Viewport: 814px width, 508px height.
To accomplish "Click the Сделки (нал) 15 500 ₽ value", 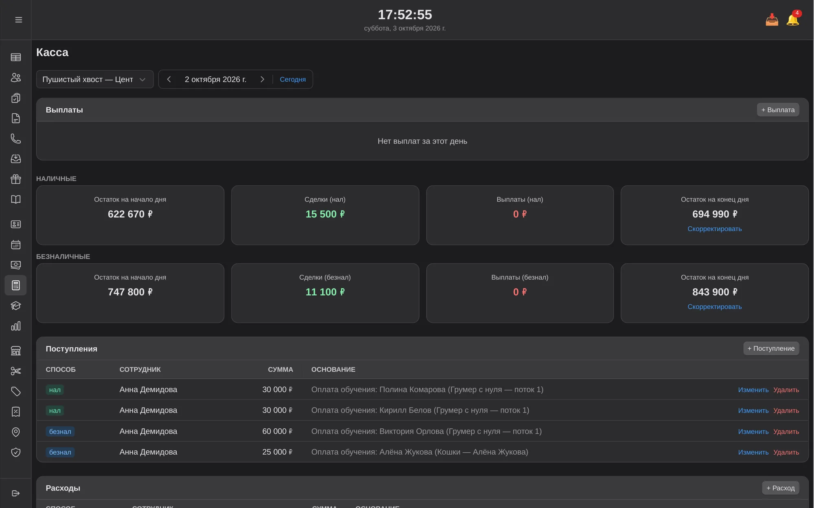I will pyautogui.click(x=325, y=214).
